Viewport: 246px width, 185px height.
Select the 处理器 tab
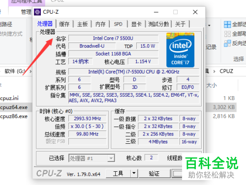(x=45, y=24)
